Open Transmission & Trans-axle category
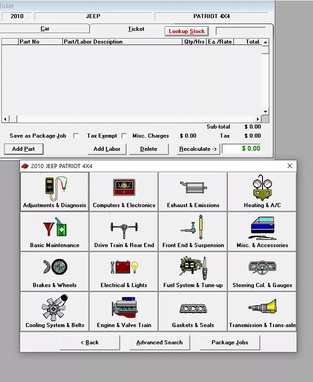This screenshot has height=382, width=313. tap(262, 312)
